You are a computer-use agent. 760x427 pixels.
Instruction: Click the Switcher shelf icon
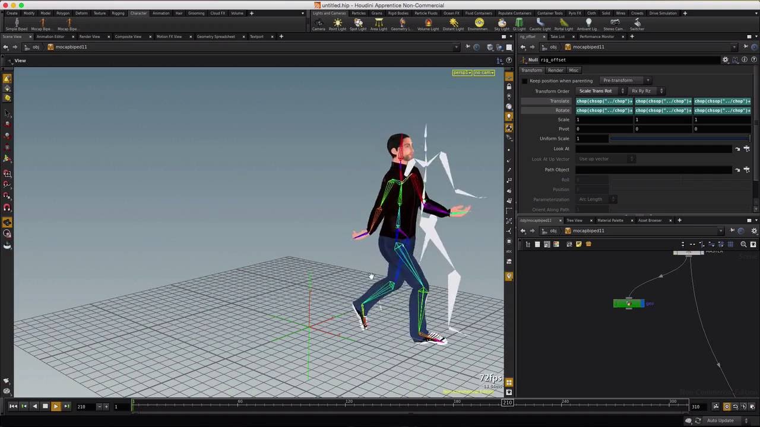pyautogui.click(x=636, y=24)
